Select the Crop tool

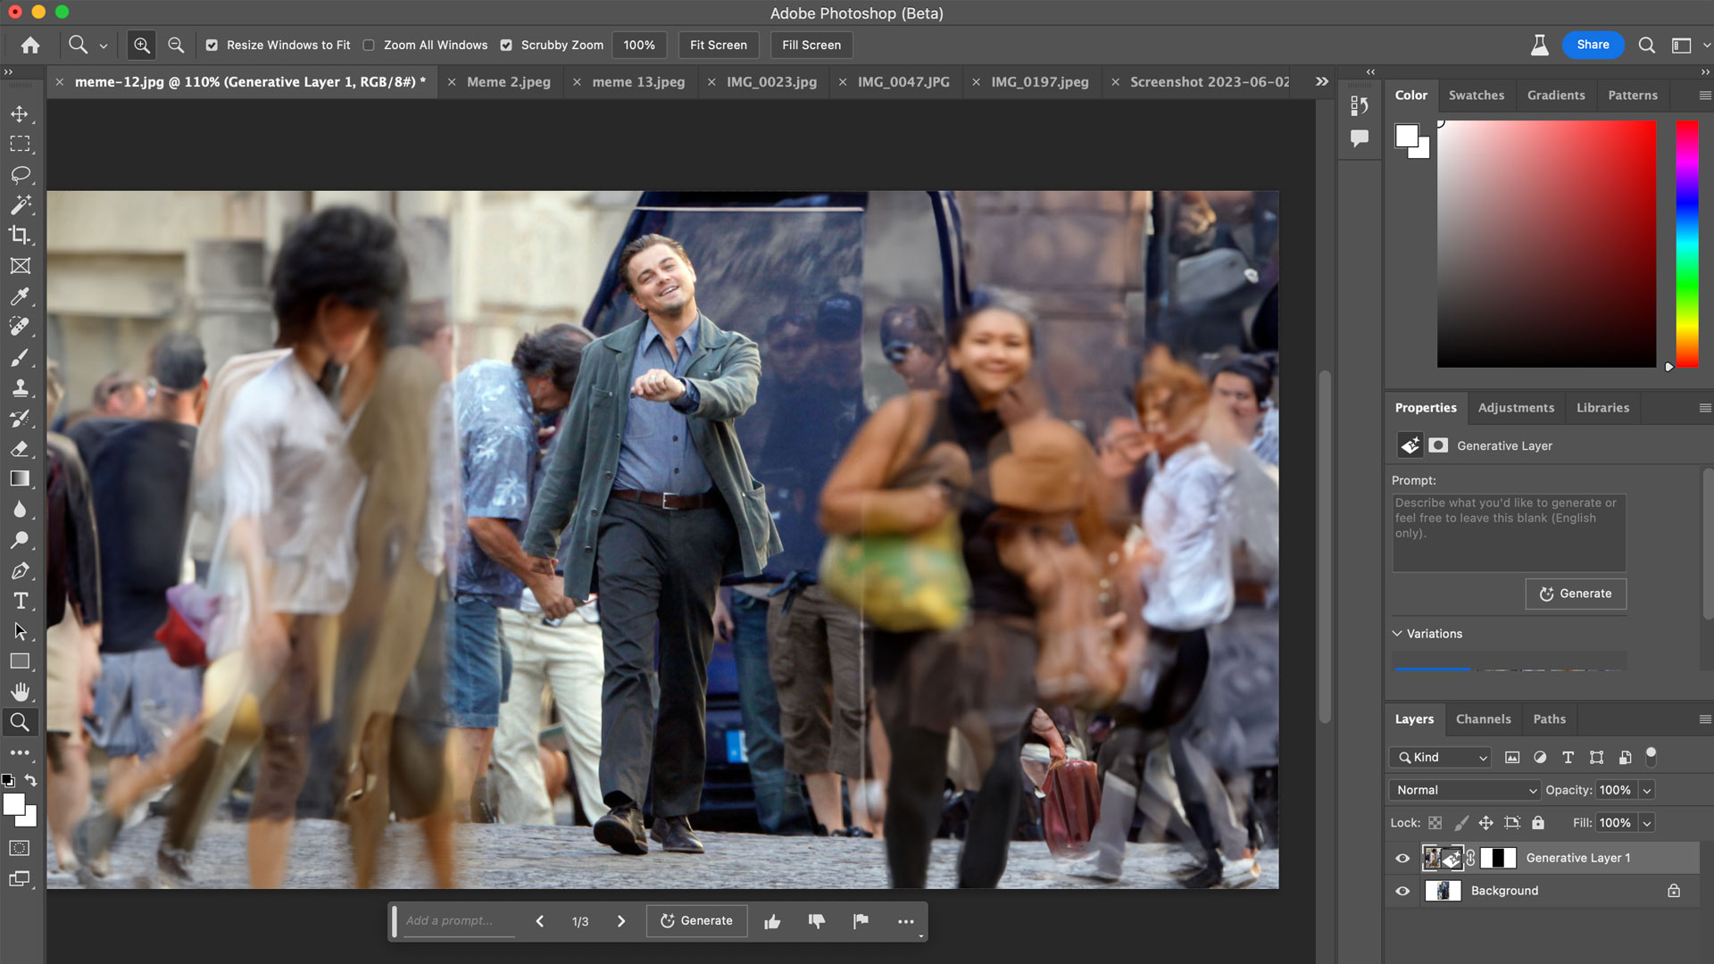[21, 236]
